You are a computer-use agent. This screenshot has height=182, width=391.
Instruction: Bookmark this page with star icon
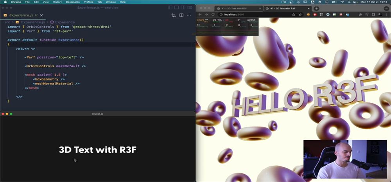tap(300, 14)
